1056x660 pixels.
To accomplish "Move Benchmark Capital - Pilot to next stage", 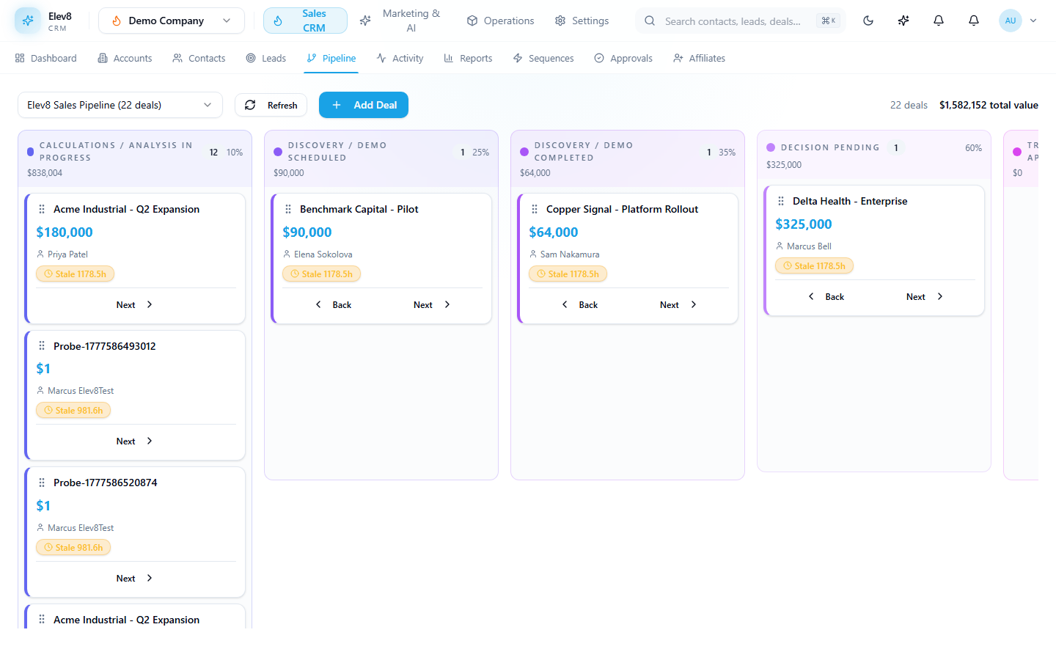I will (432, 304).
